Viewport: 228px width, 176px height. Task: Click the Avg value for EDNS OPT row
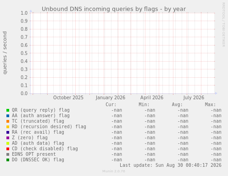pyautogui.click(x=183, y=154)
